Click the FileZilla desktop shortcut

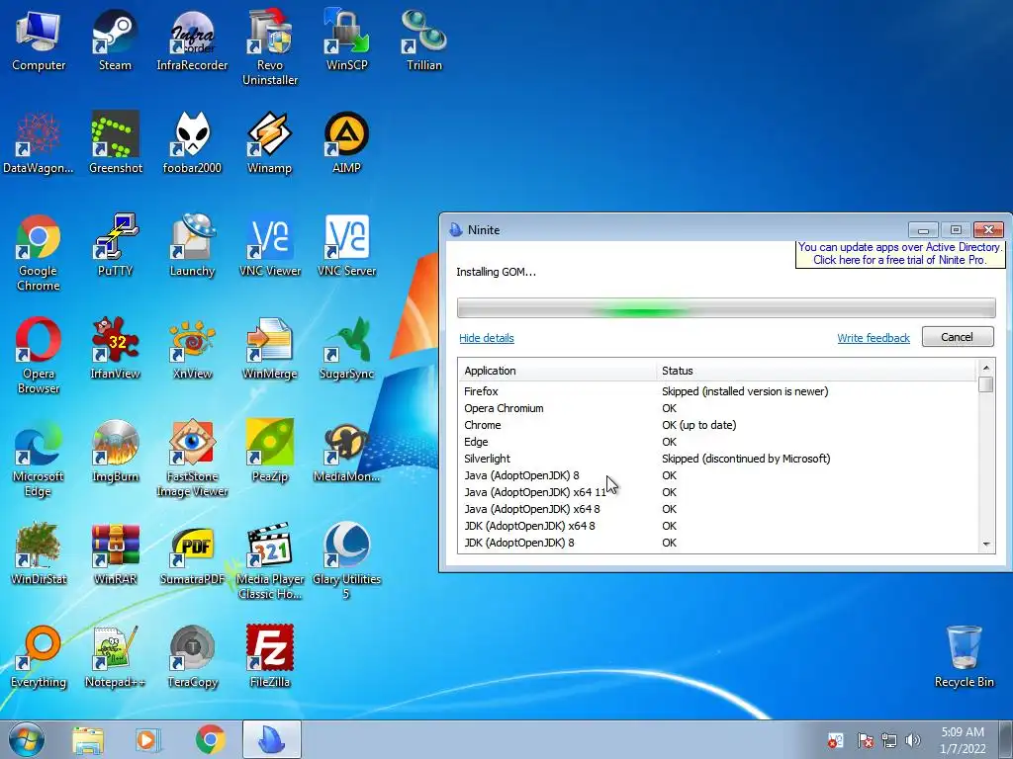pos(269,656)
